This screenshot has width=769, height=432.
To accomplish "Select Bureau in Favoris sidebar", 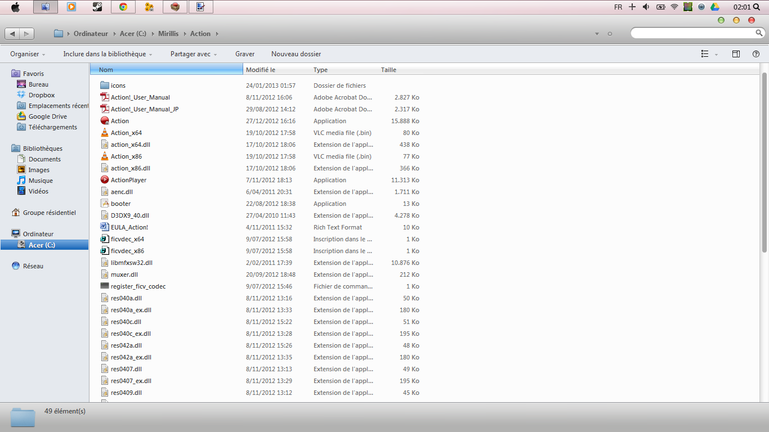I will point(38,84).
